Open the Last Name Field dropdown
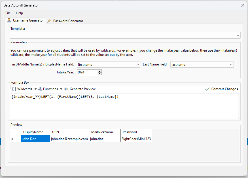248x178 pixels. click(x=231, y=65)
